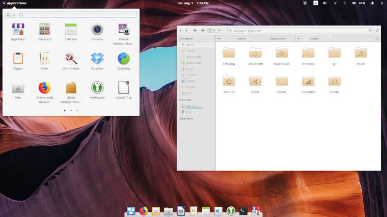
Task: Open Dropbox from the applications menu
Action: (x=97, y=61)
